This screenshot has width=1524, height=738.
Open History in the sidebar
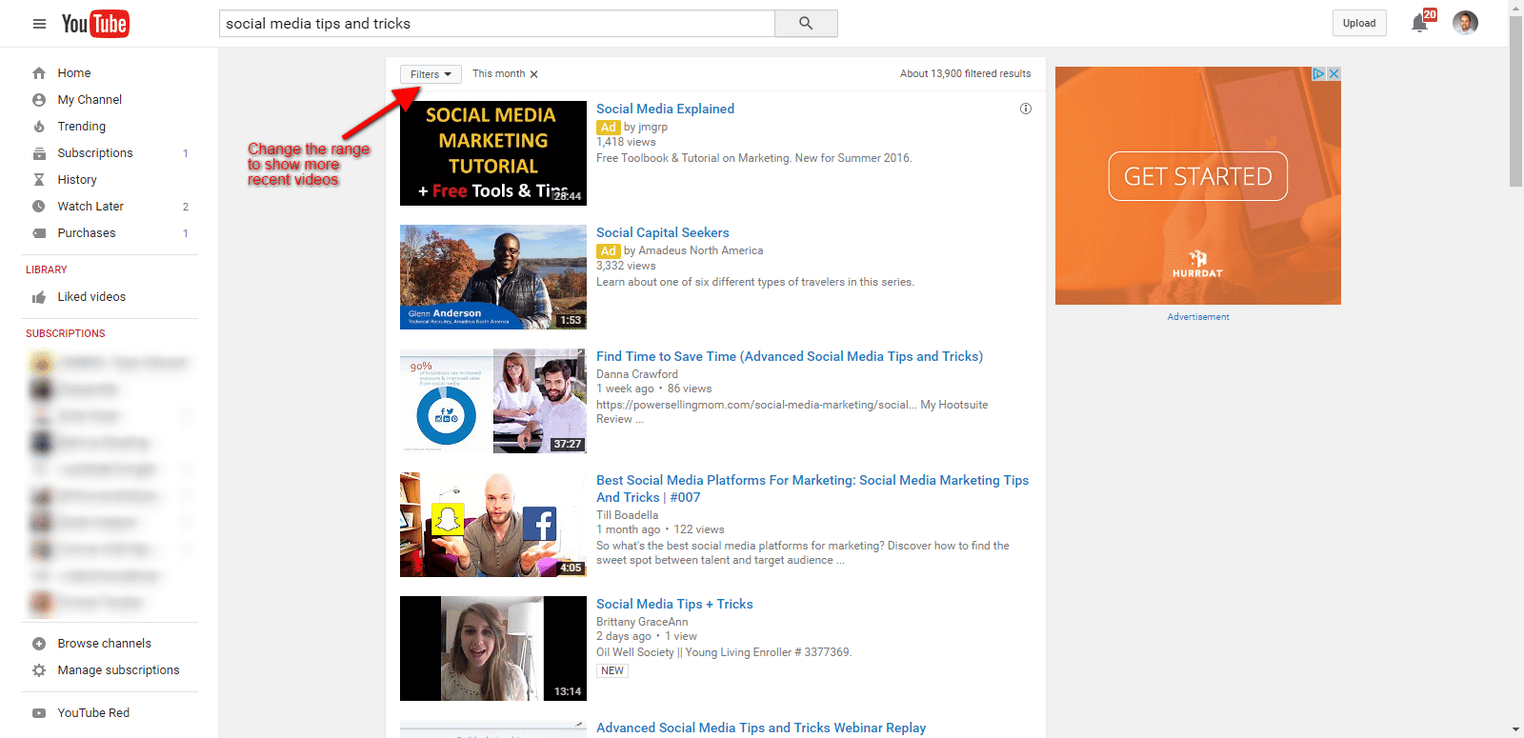point(77,180)
